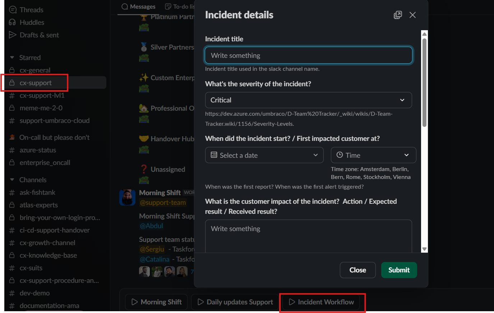Collapse the Channels section
494x313 pixels.
[x=12, y=180]
